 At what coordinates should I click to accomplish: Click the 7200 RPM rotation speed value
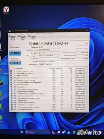(82, 53)
